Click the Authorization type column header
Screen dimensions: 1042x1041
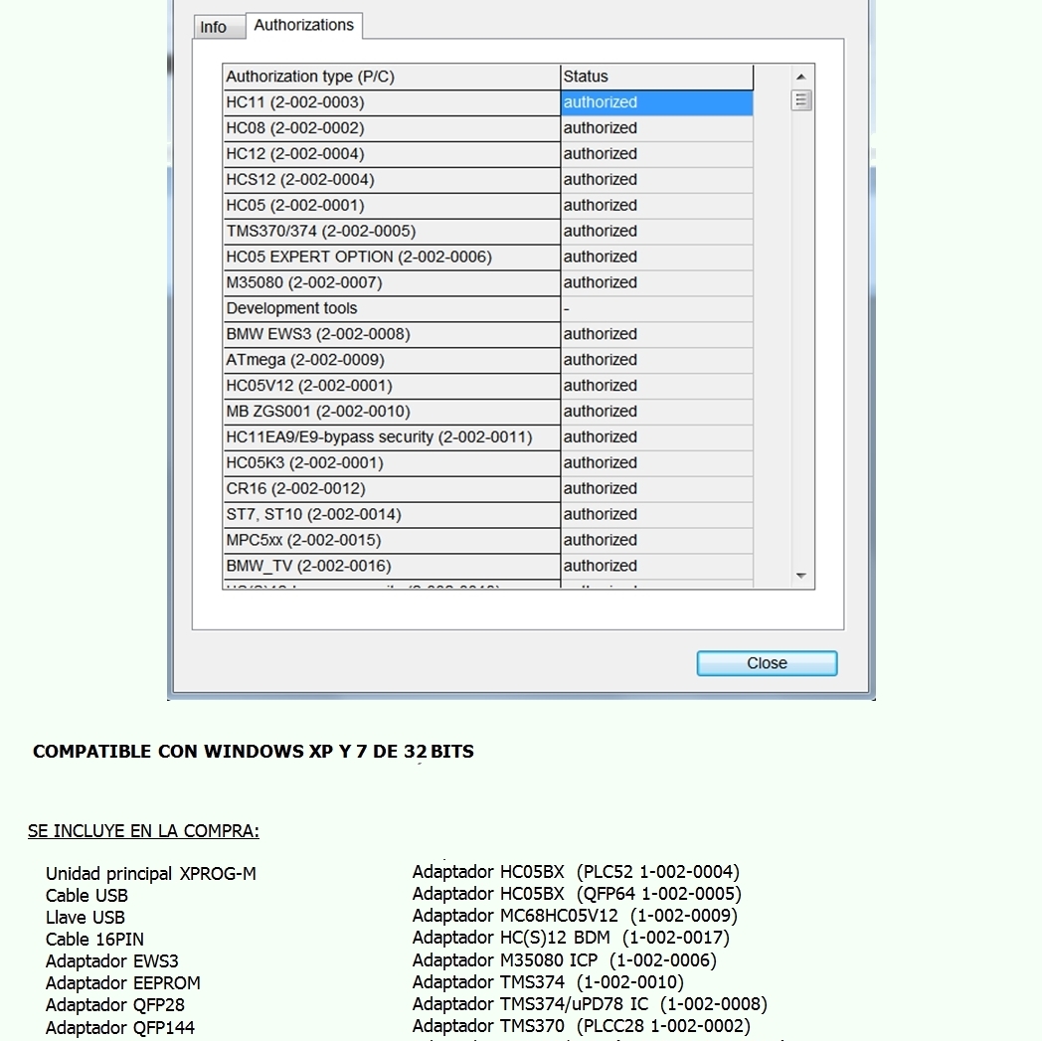pyautogui.click(x=391, y=77)
